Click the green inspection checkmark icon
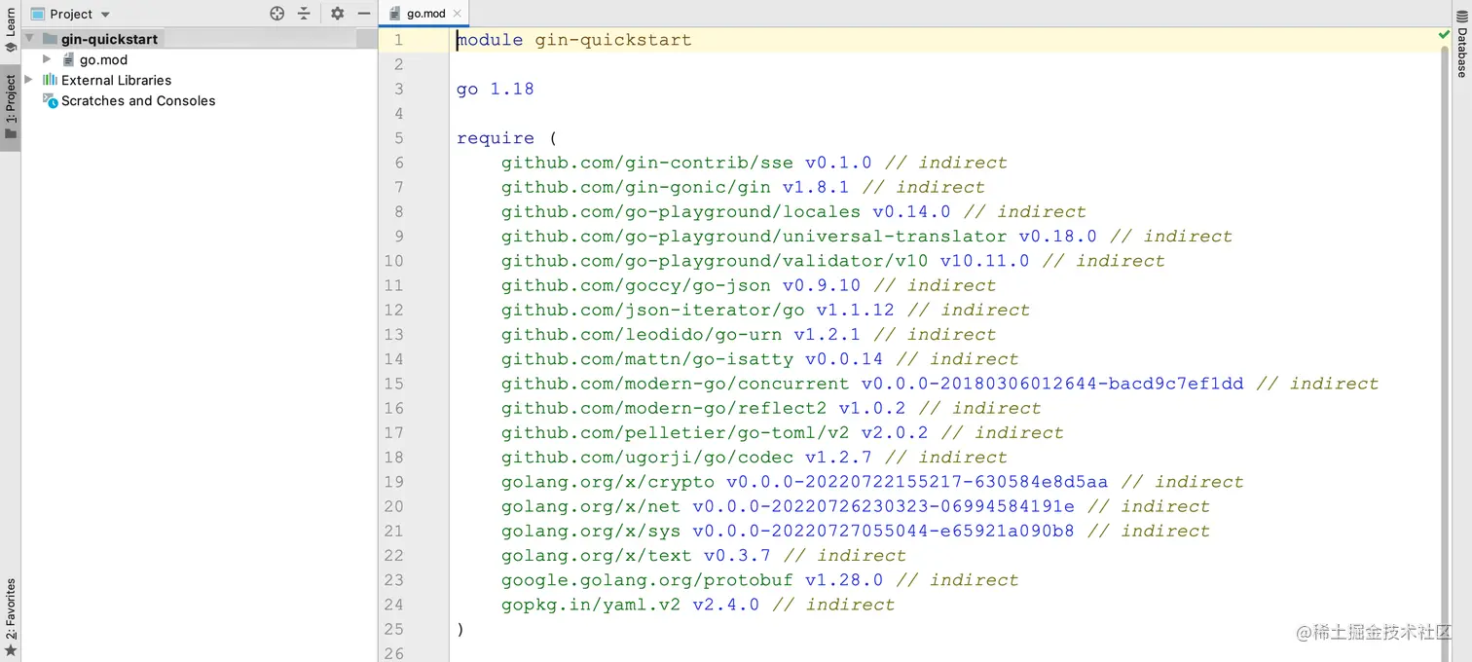 tap(1444, 35)
